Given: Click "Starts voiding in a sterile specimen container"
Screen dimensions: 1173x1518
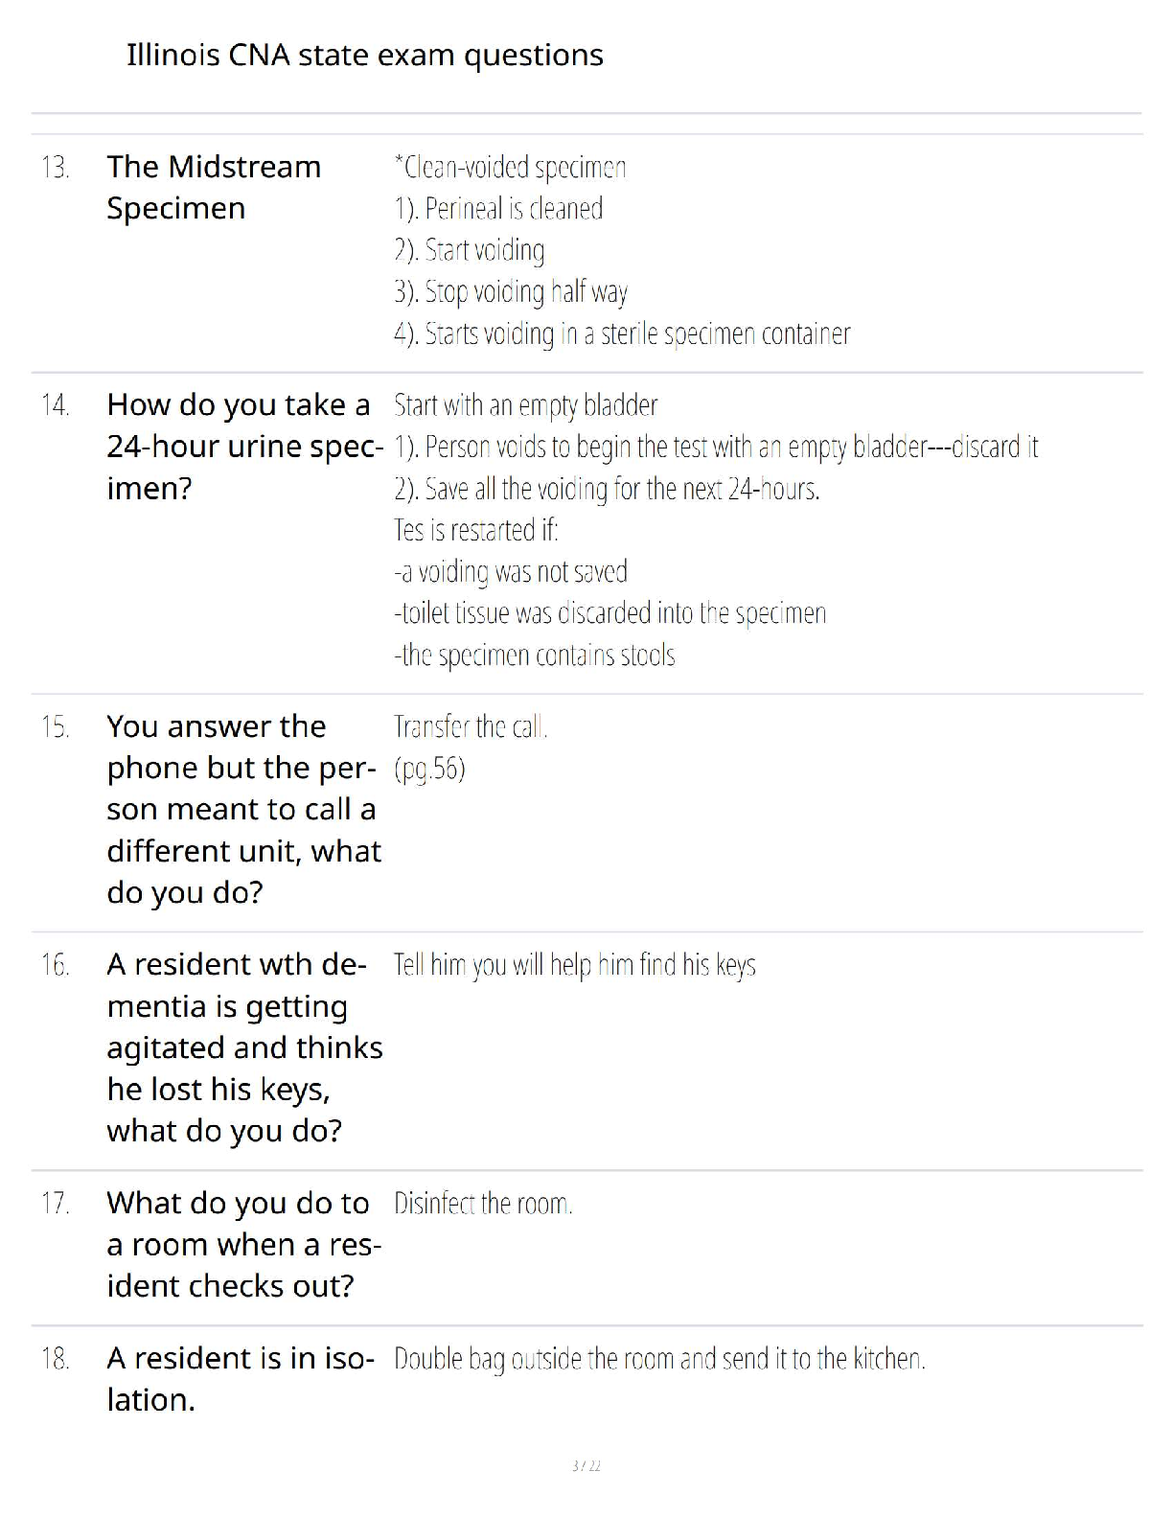Looking at the screenshot, I should pos(622,333).
